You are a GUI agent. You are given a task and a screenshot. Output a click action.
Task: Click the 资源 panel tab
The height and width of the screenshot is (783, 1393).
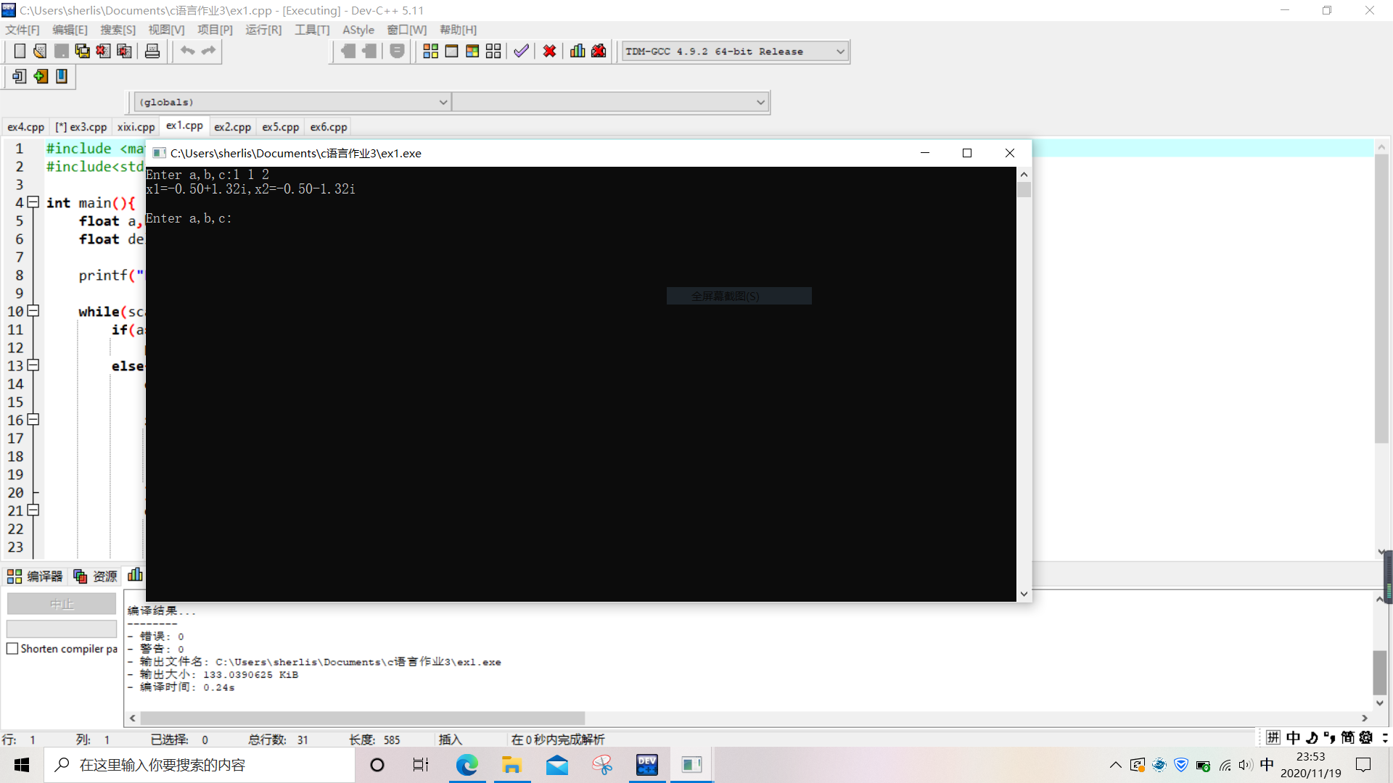pyautogui.click(x=96, y=576)
